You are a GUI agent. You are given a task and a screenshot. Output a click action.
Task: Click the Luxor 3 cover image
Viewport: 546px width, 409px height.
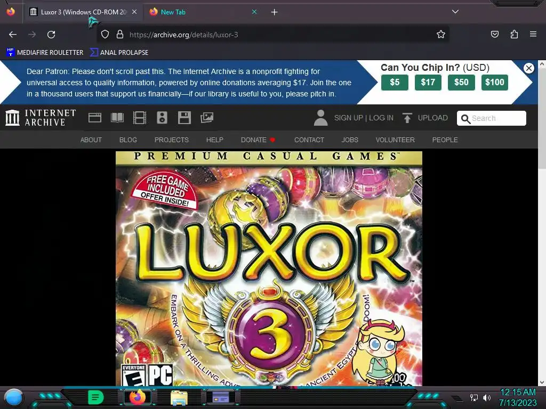(x=269, y=268)
